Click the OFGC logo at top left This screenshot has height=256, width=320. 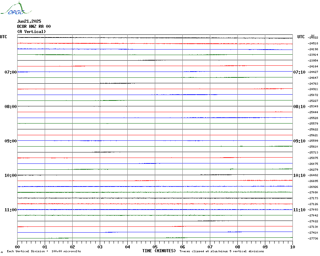16,8
